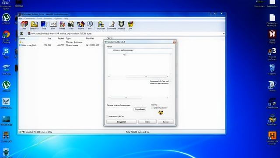Click the lower text area horizontal scrollbar thumb
280x158 pixels.
coord(126,98)
